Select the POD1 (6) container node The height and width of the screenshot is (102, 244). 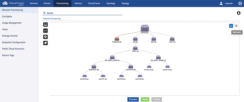pyautogui.click(x=135, y=48)
